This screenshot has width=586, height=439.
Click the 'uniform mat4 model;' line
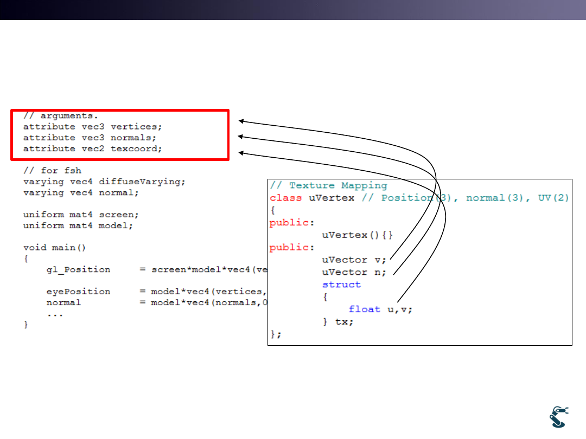(78, 225)
